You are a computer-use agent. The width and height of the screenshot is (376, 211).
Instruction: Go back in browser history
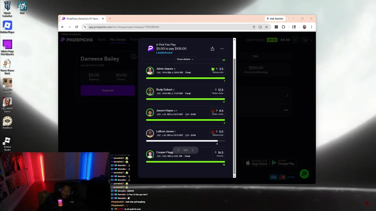62,27
